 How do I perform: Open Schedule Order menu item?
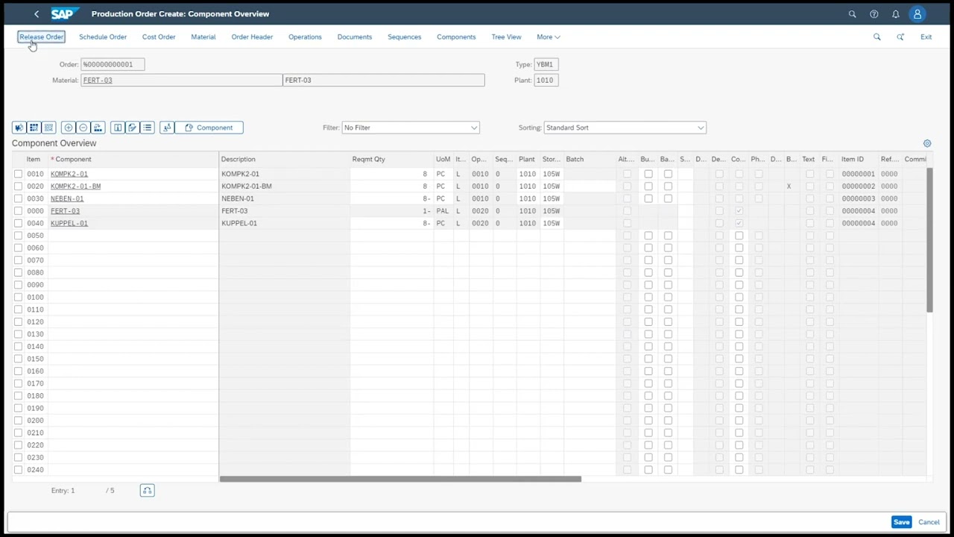103,37
